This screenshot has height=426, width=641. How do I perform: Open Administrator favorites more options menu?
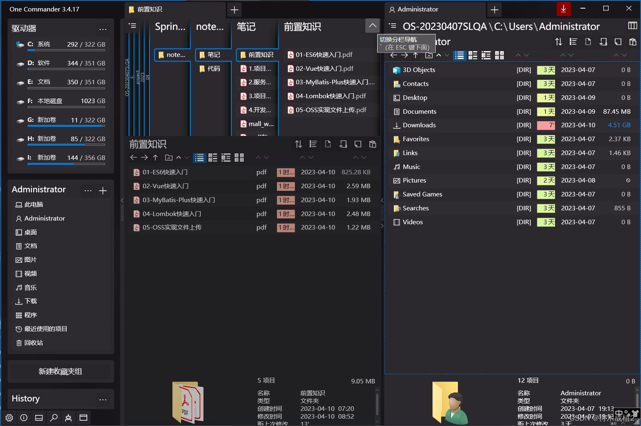point(88,190)
